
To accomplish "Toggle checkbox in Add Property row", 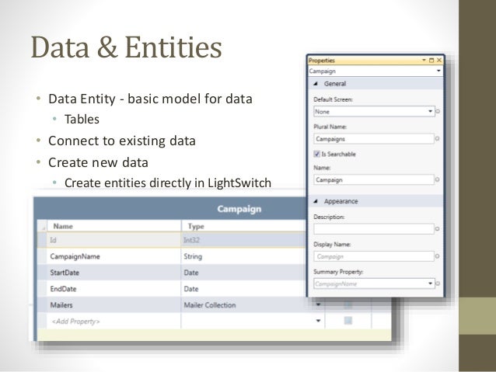I will click(x=348, y=320).
